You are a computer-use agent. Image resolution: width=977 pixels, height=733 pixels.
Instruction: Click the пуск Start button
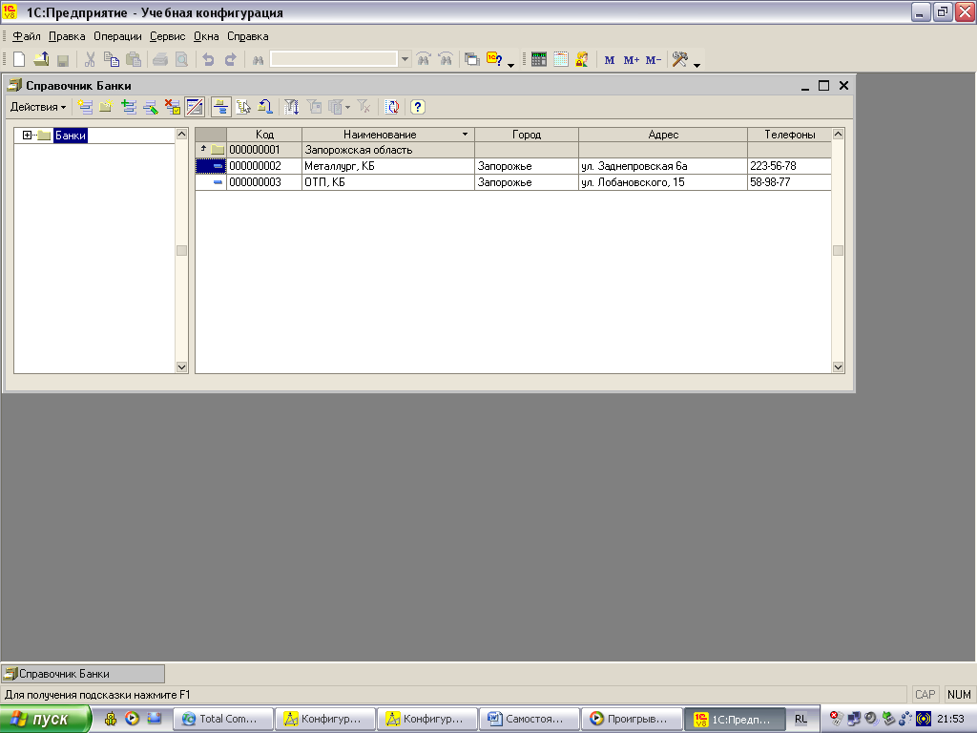46,719
